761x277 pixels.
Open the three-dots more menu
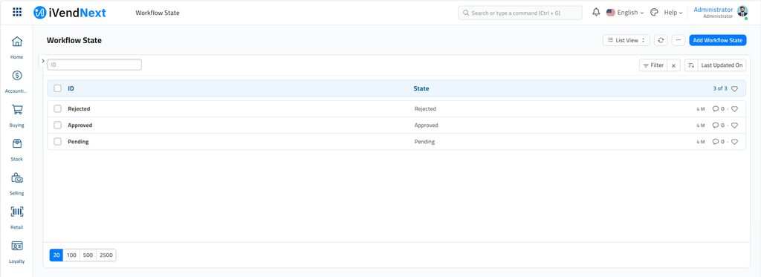679,40
